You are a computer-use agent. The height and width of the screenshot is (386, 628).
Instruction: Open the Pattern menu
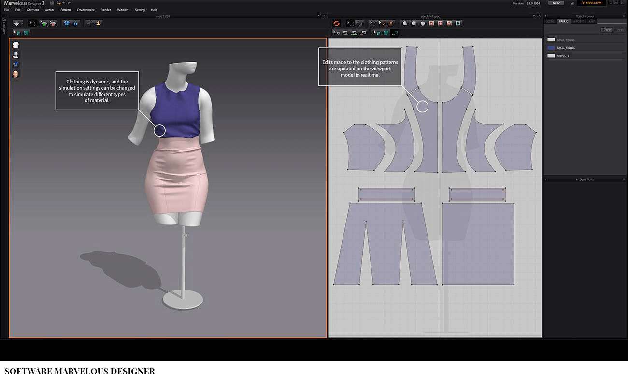tap(66, 10)
